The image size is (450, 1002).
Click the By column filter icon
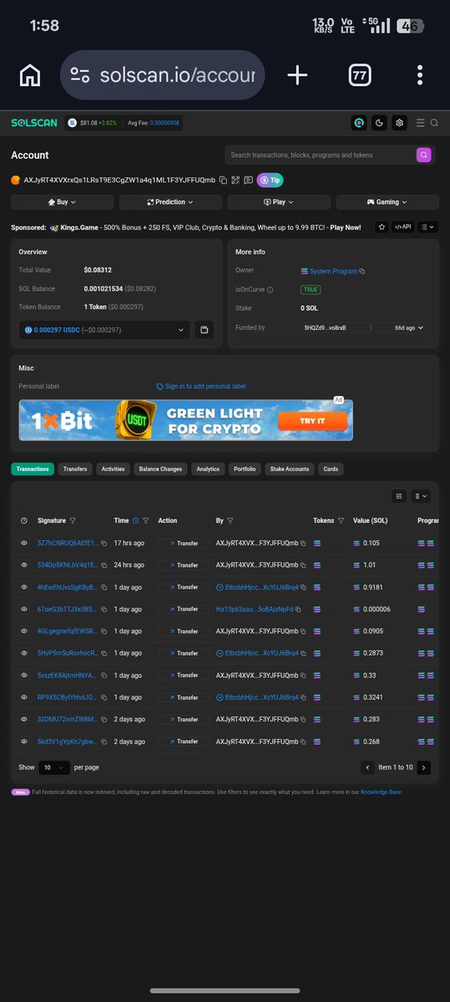point(230,520)
